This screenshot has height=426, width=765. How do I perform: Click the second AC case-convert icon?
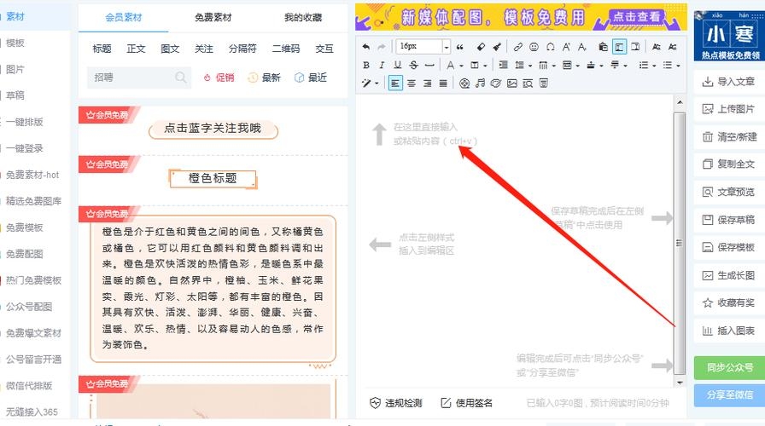672,47
